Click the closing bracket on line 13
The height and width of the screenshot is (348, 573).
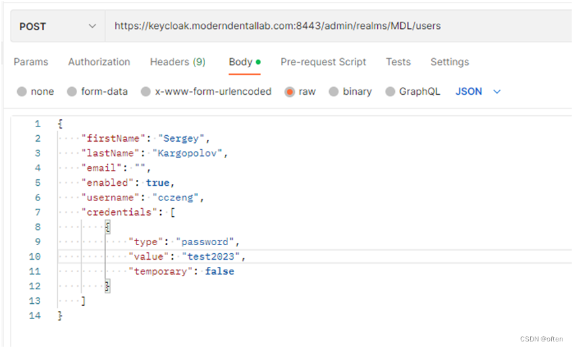84,301
